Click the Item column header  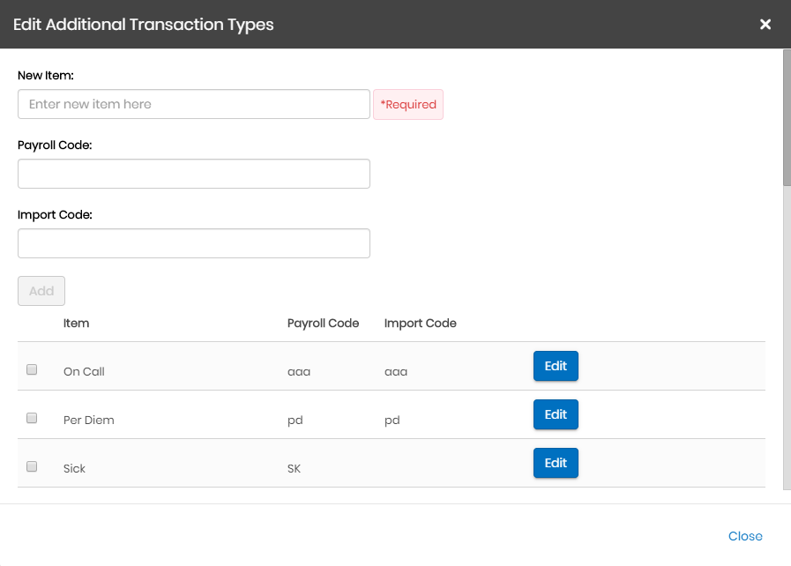76,324
